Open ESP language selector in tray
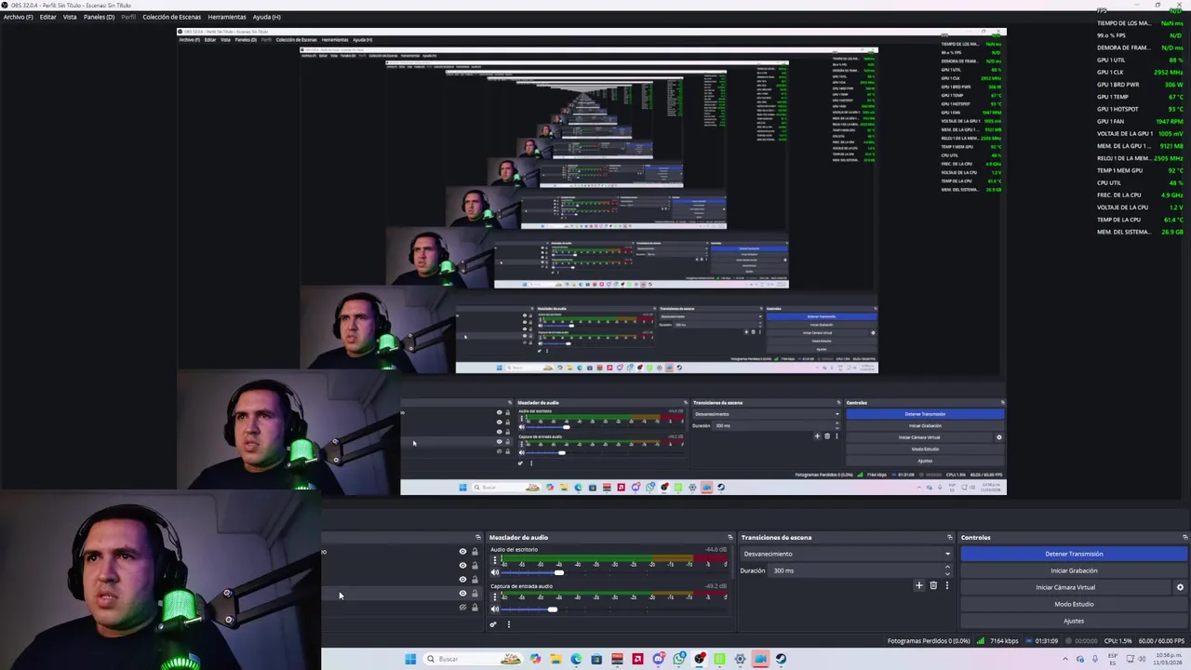The width and height of the screenshot is (1191, 670). point(1113,659)
